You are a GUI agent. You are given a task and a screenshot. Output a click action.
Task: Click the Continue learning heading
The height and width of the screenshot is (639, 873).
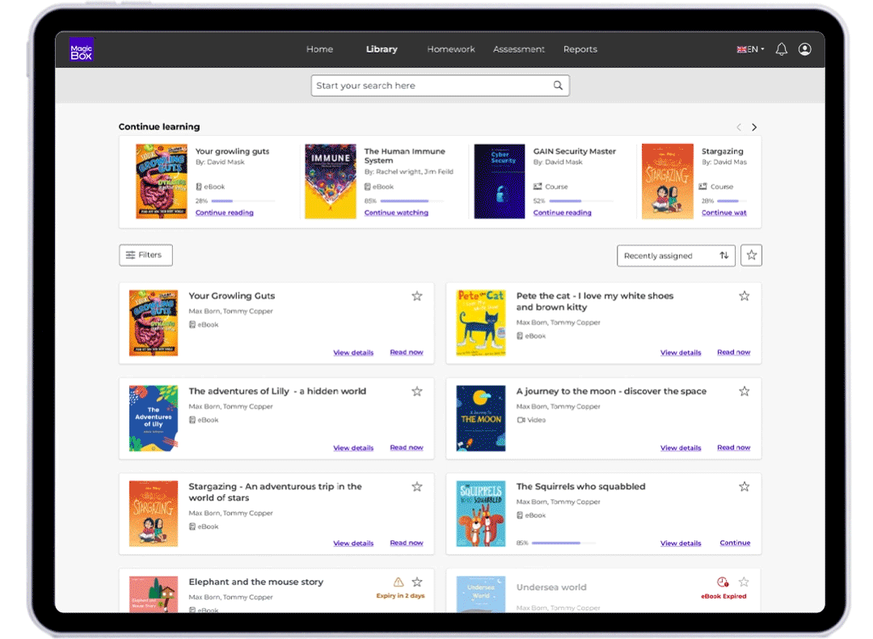tap(159, 126)
